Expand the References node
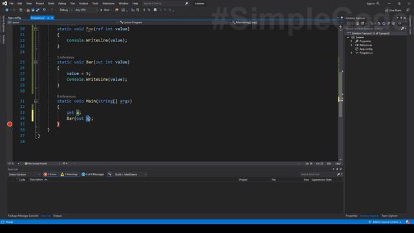 pyautogui.click(x=351, y=45)
